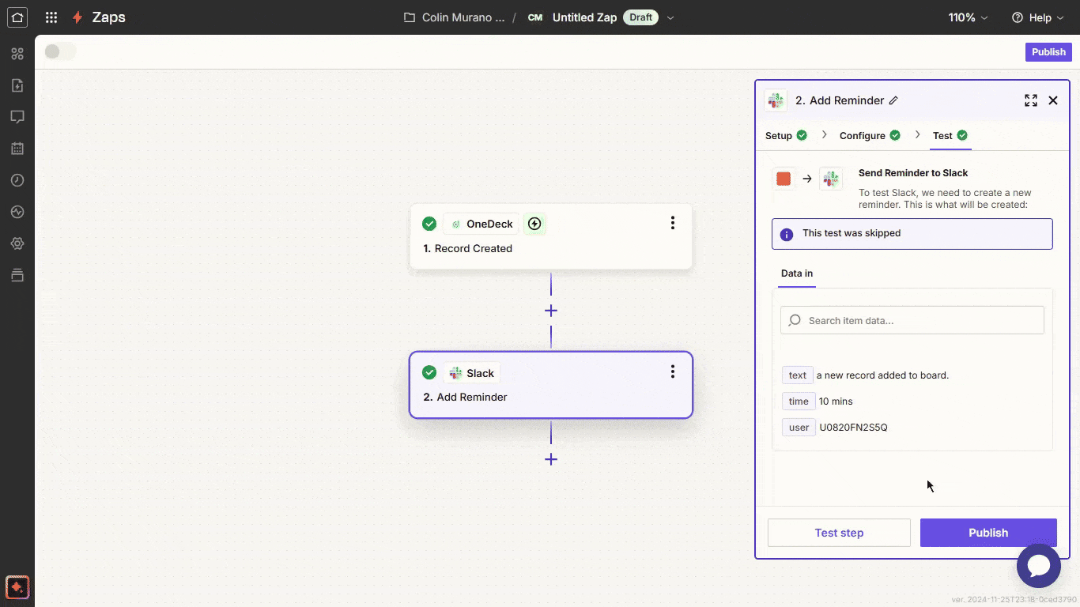The height and width of the screenshot is (607, 1080).
Task: Add a step after the Slack action
Action: coord(551,459)
